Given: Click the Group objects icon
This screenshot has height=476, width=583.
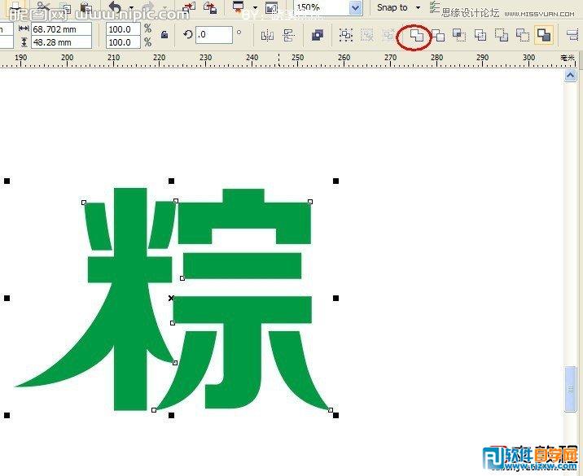Looking at the screenshot, I should tap(346, 35).
